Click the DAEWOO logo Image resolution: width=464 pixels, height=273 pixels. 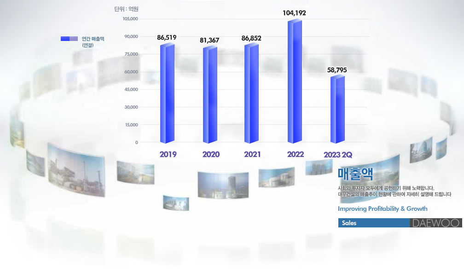436,223
